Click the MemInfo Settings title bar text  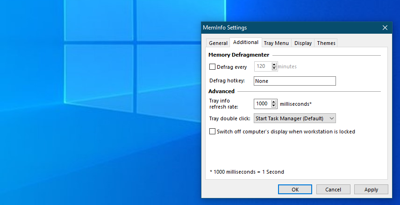225,28
